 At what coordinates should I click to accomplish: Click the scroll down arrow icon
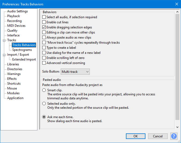pos(178,127)
